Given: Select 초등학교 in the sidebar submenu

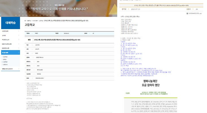Looking at the screenshot, I should [5, 57].
